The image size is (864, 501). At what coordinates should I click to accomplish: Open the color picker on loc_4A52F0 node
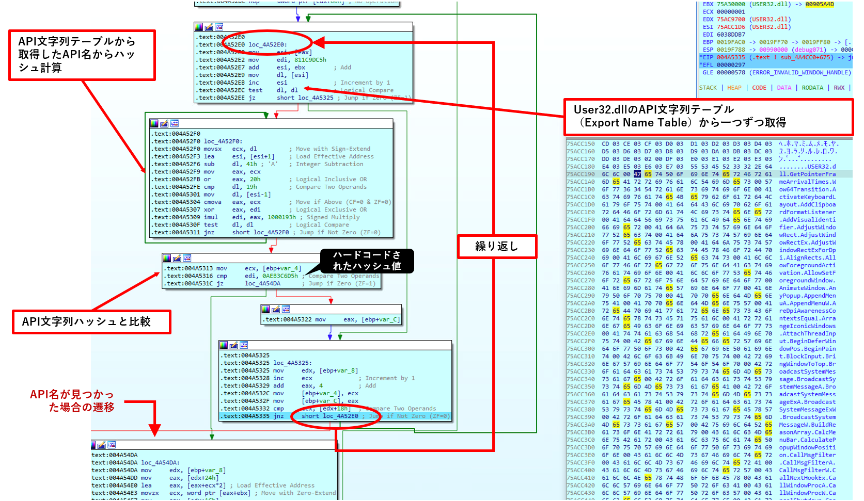[154, 123]
